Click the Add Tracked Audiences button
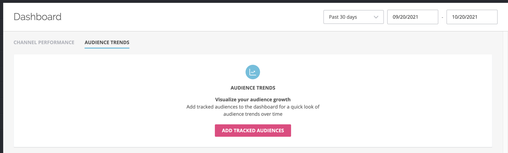 click(x=253, y=131)
